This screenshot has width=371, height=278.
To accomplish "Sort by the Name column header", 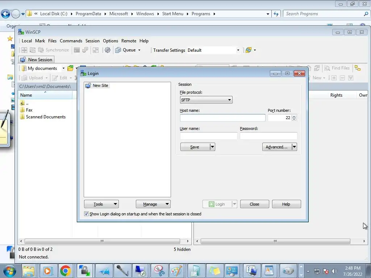I will tap(45, 95).
